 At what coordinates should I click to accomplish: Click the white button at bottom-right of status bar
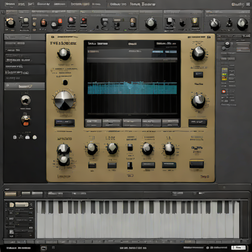point(238,248)
